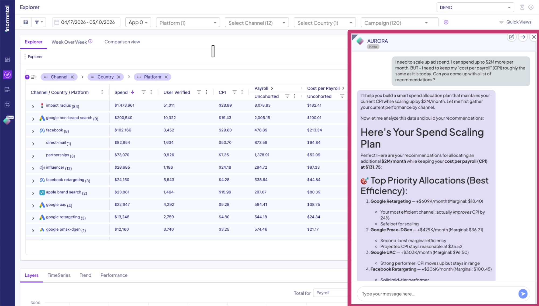Select the Layers tab
The height and width of the screenshot is (306, 539).
point(32,275)
